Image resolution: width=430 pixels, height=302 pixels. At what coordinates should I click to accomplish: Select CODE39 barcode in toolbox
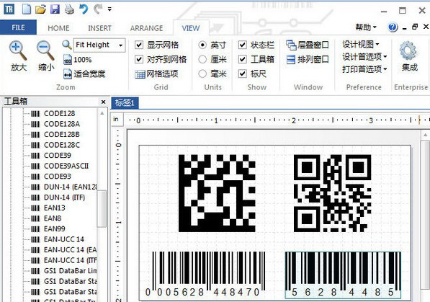pos(58,156)
